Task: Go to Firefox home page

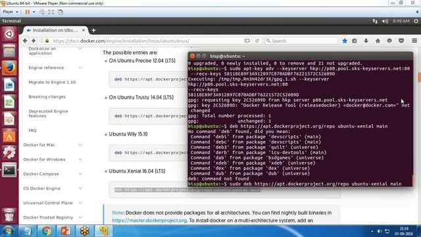Action: pos(378,41)
